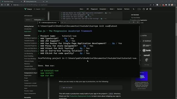
Task: Open share icon in address bar
Action: pos(150,5)
